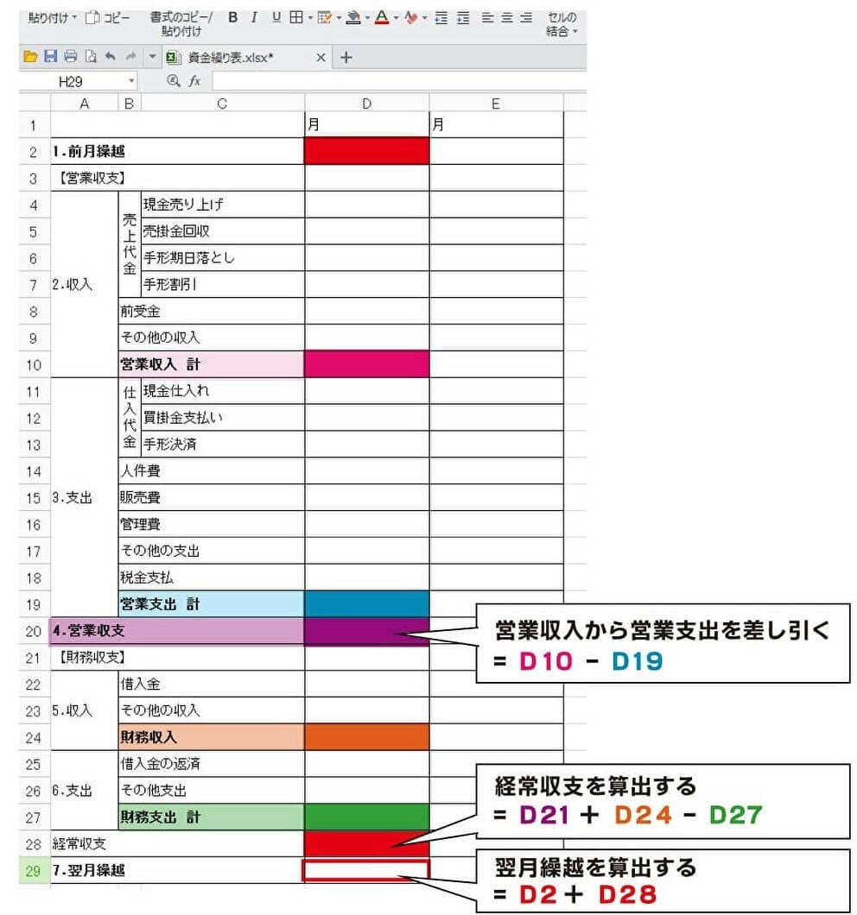857x915 pixels.
Task: Click the cell labeled 買掛金支払い
Action: tap(223, 417)
